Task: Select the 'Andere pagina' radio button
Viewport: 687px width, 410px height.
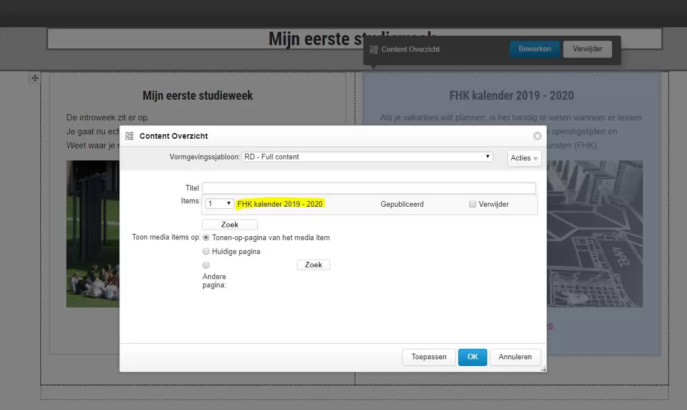Action: coord(206,265)
